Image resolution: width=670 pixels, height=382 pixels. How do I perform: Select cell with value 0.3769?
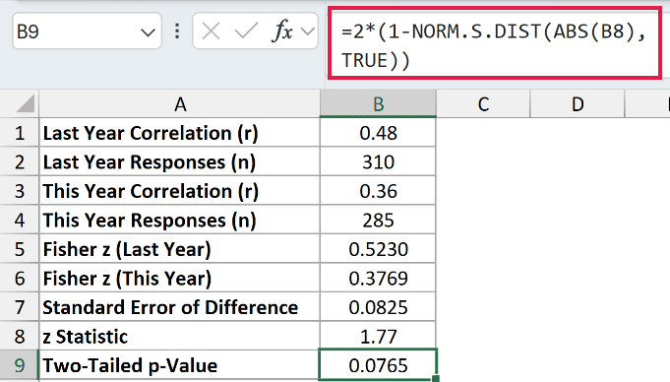pyautogui.click(x=378, y=278)
